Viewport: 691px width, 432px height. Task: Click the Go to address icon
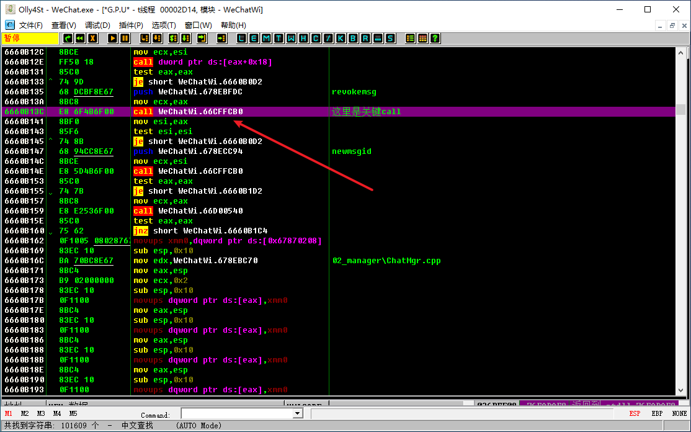221,38
